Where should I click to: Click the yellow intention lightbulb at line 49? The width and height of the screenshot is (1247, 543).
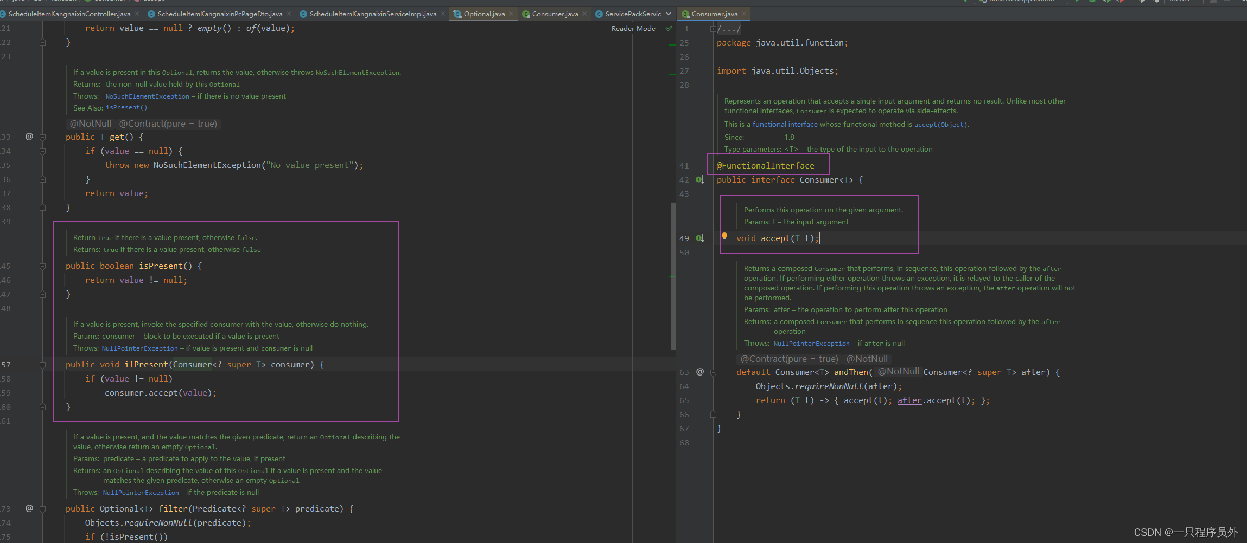724,236
